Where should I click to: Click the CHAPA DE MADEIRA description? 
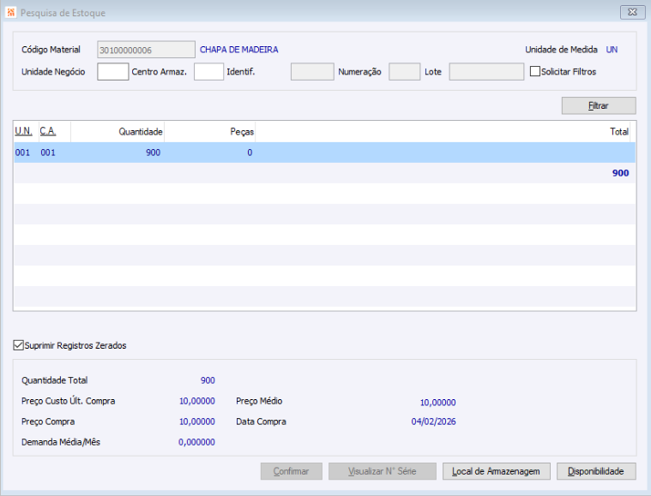point(238,50)
